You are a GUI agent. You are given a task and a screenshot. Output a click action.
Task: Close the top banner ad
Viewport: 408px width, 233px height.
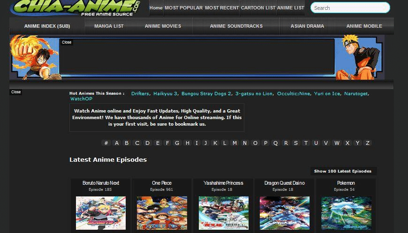67,42
